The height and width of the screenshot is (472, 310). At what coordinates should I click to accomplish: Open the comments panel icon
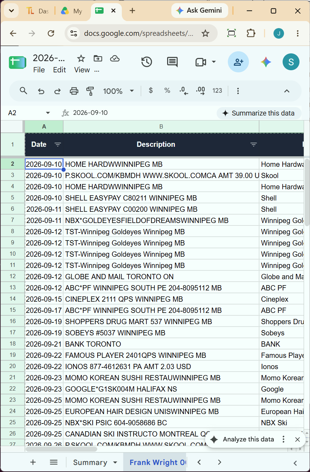172,62
